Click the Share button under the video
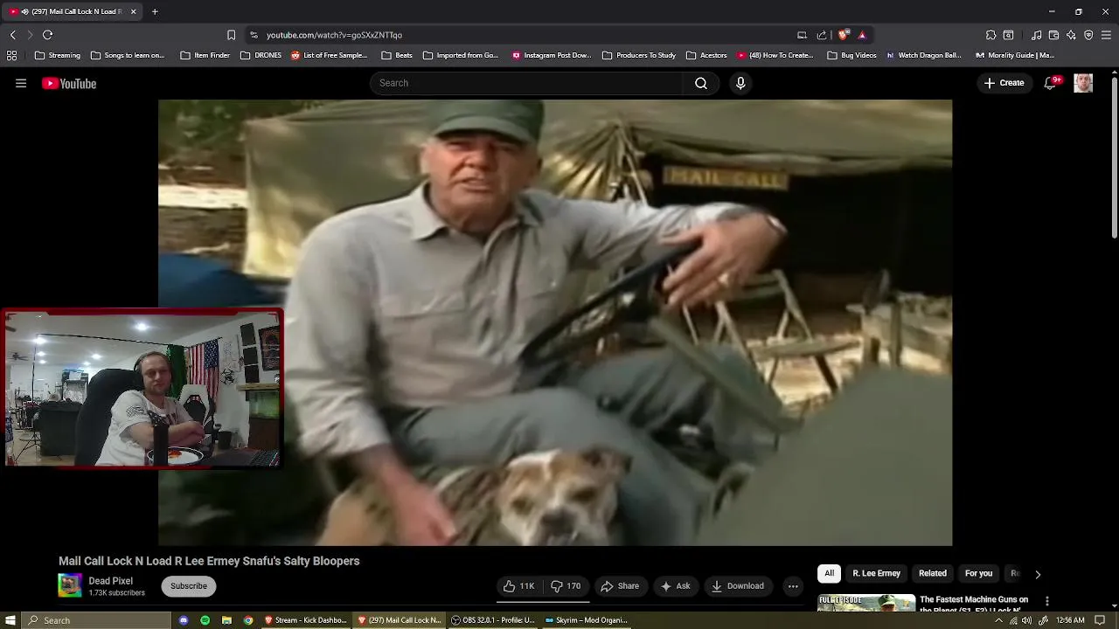The width and height of the screenshot is (1119, 629). point(620,586)
